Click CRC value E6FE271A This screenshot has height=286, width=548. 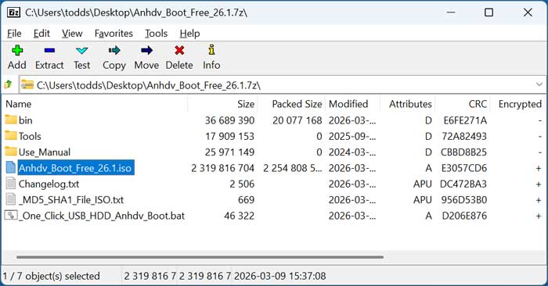[x=465, y=120]
